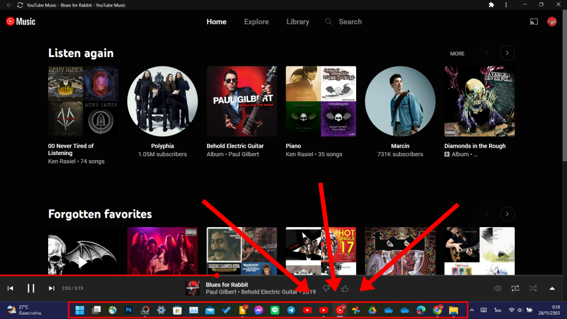
Task: Click the Search field
Action: (343, 22)
